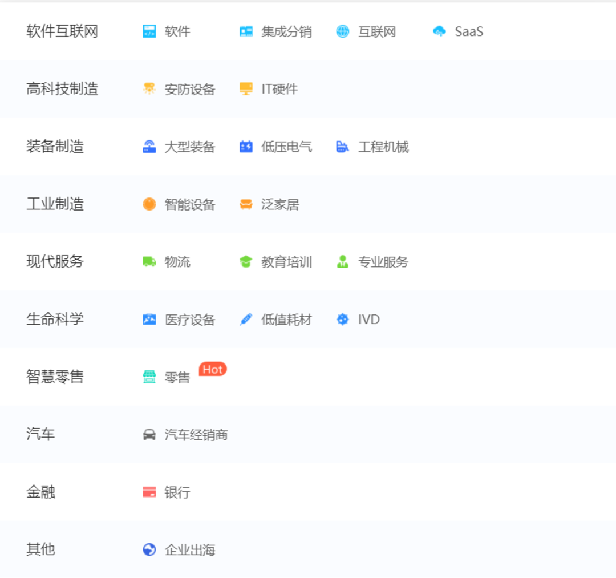Select the 医疗设备 link
The height and width of the screenshot is (578, 616).
click(190, 320)
